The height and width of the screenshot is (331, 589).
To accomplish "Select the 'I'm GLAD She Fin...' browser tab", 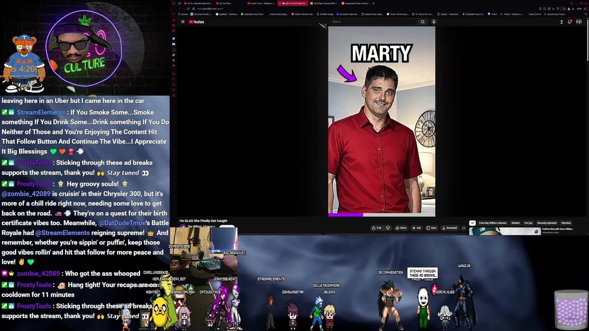I will coord(293,3).
